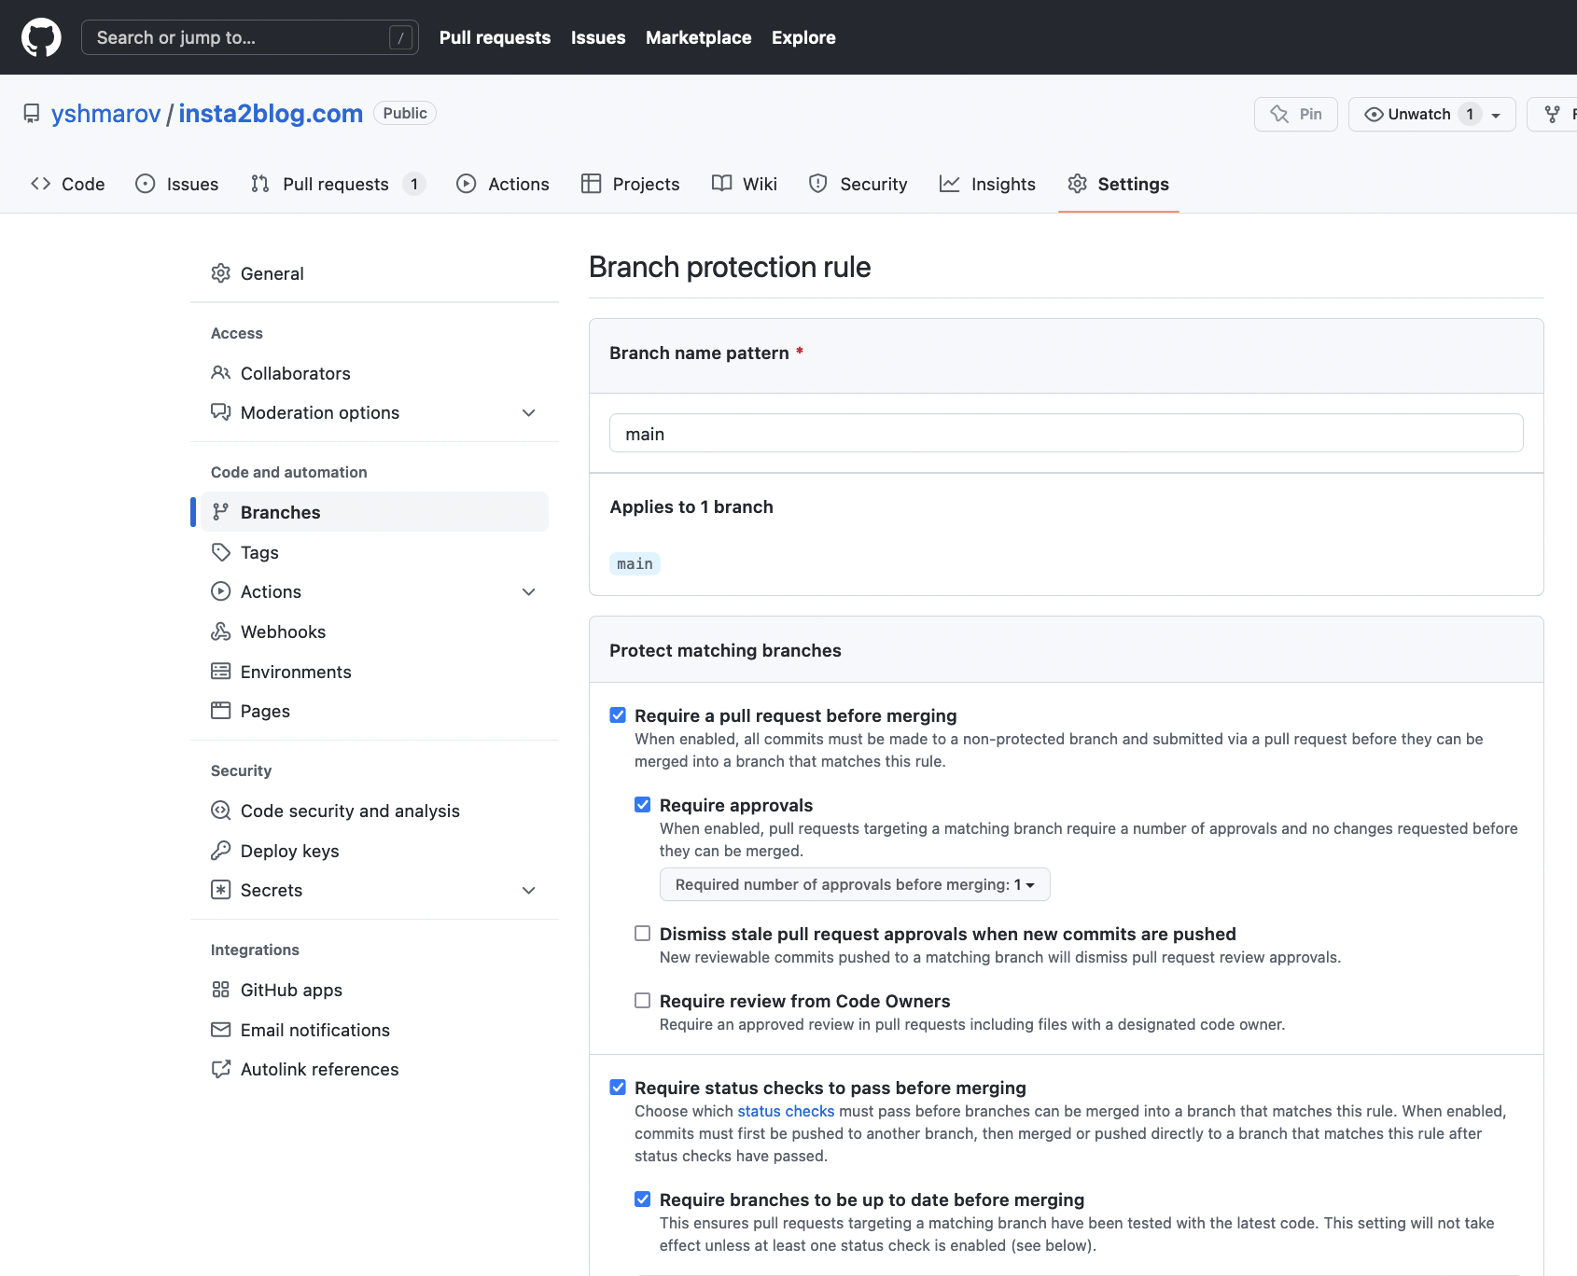Viewport: 1577px width, 1276px height.
Task: Click the Email notifications envelope icon
Action: click(221, 1030)
